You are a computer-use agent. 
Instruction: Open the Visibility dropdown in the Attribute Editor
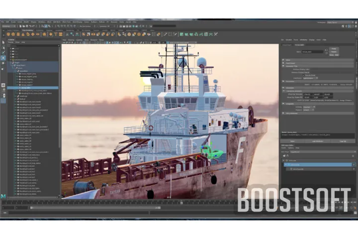coord(309,107)
